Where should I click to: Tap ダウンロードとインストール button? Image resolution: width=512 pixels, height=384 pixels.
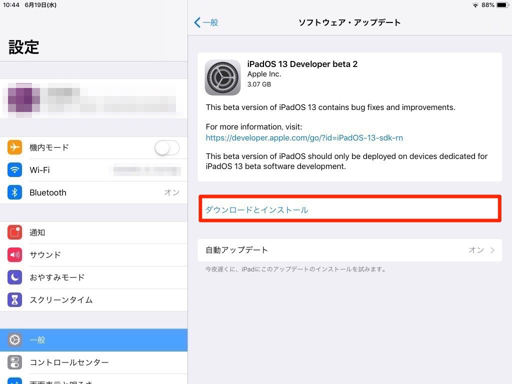pyautogui.click(x=349, y=209)
